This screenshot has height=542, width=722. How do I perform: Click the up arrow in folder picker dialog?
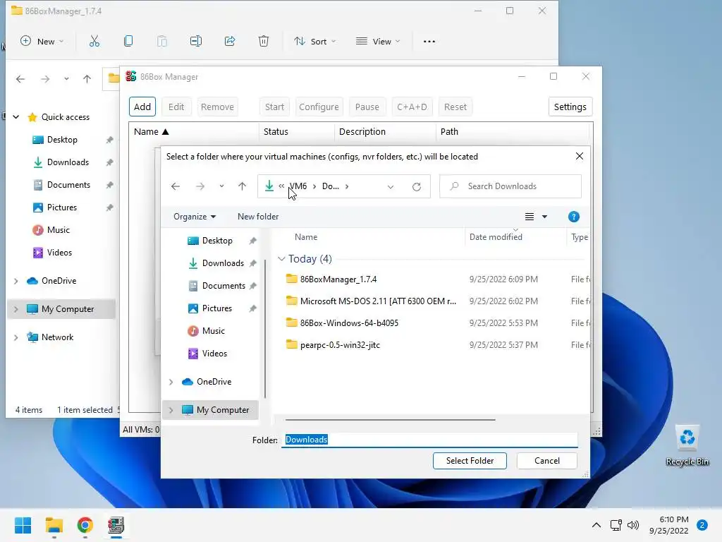point(243,186)
